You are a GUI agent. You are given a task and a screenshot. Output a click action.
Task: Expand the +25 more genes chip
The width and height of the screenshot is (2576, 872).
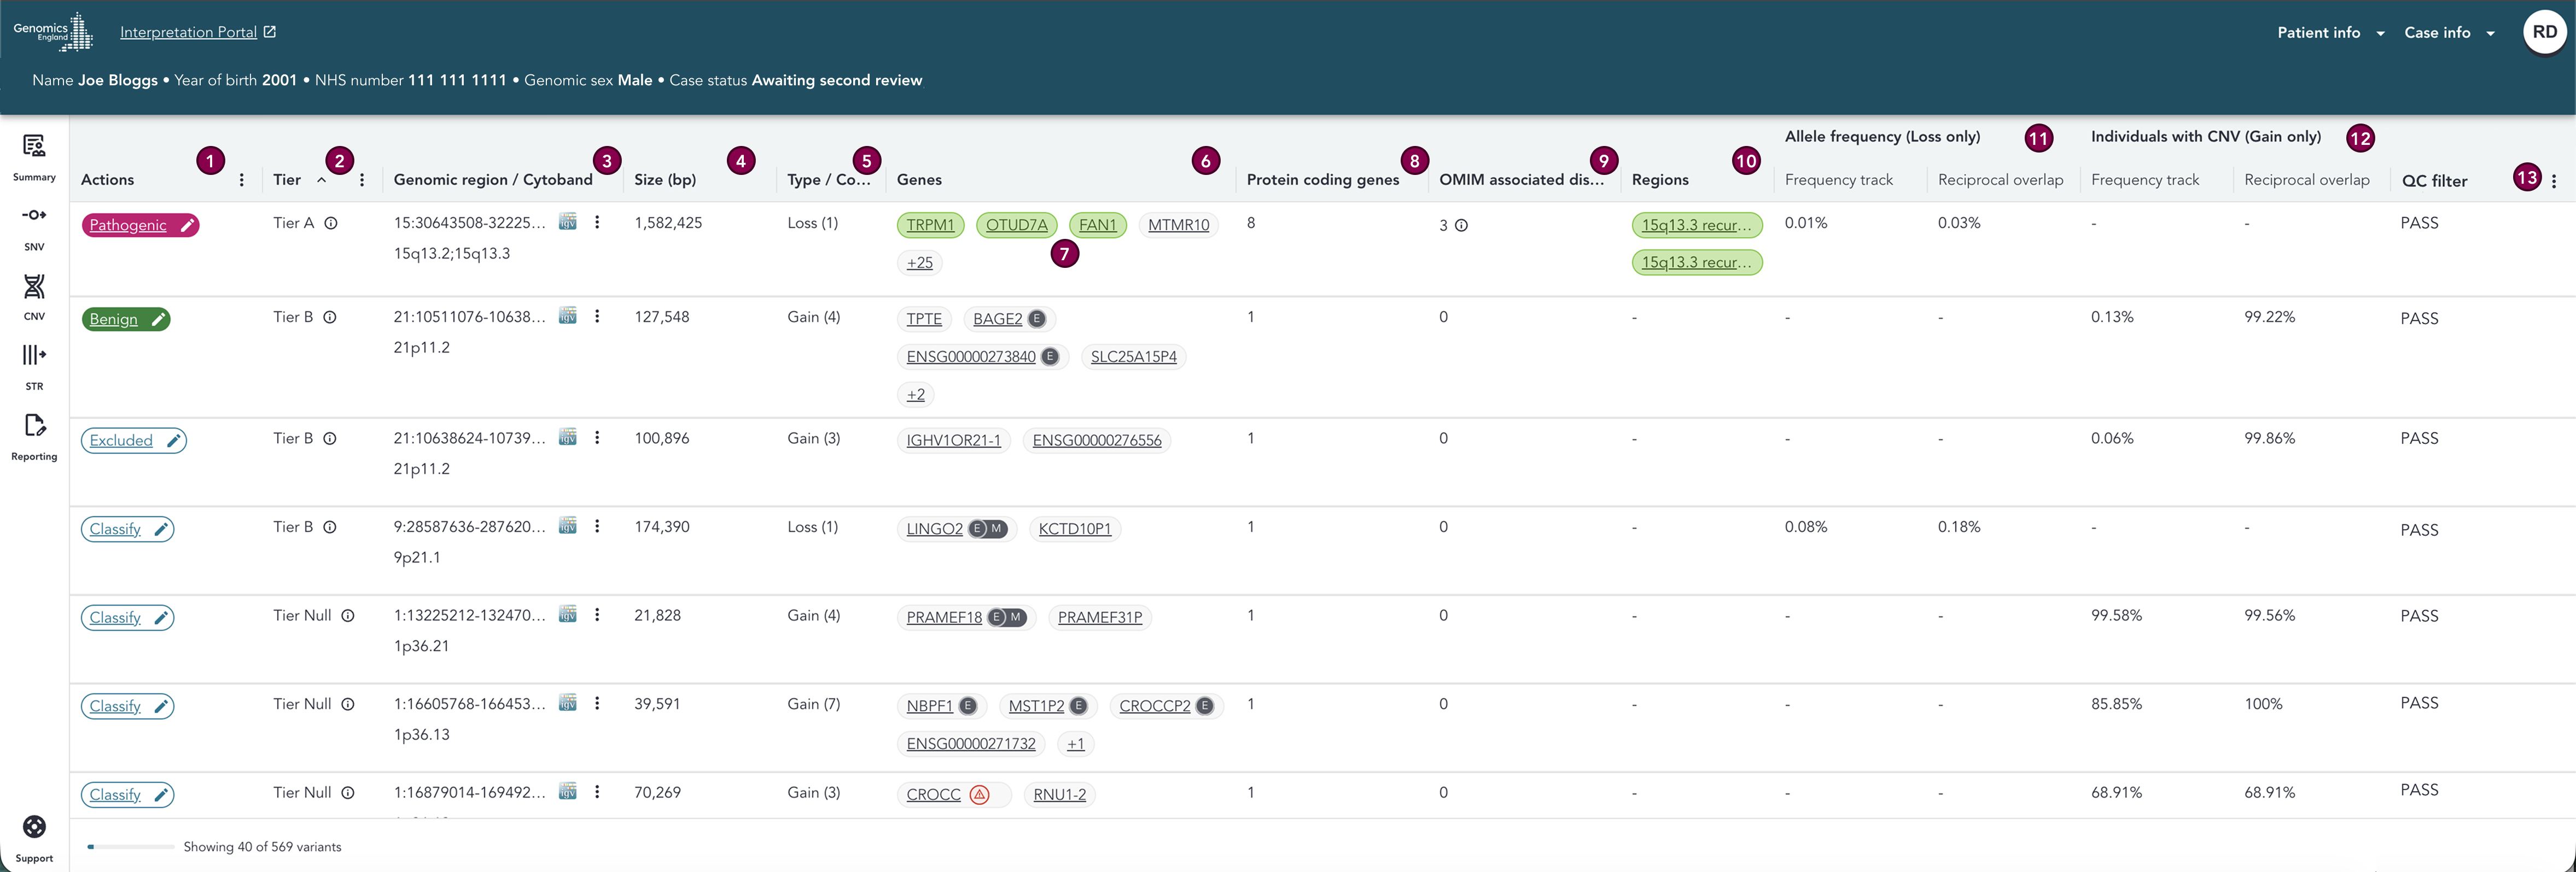919,263
